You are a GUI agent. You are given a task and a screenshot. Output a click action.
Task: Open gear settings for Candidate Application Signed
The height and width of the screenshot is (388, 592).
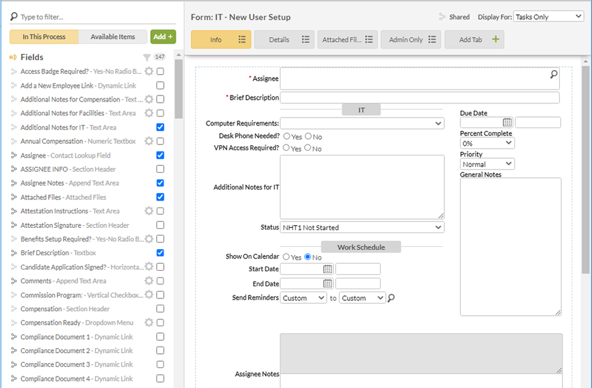pyautogui.click(x=149, y=267)
